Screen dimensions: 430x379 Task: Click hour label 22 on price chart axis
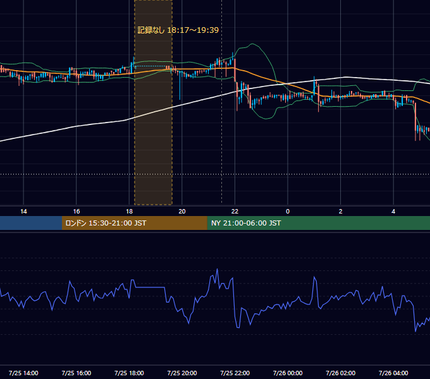[x=235, y=212]
